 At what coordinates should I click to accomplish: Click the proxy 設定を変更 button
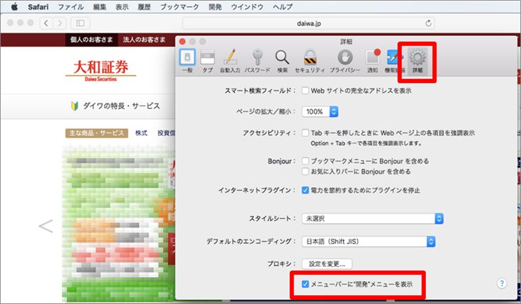coord(327,264)
